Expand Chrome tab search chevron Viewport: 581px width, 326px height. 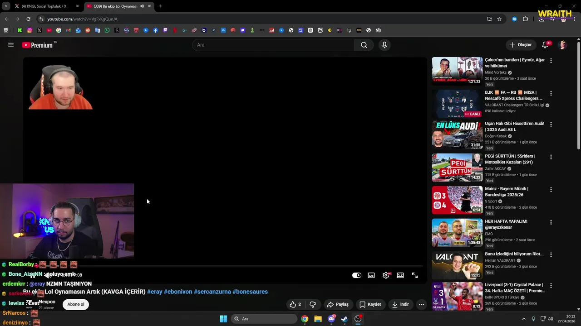[5, 6]
